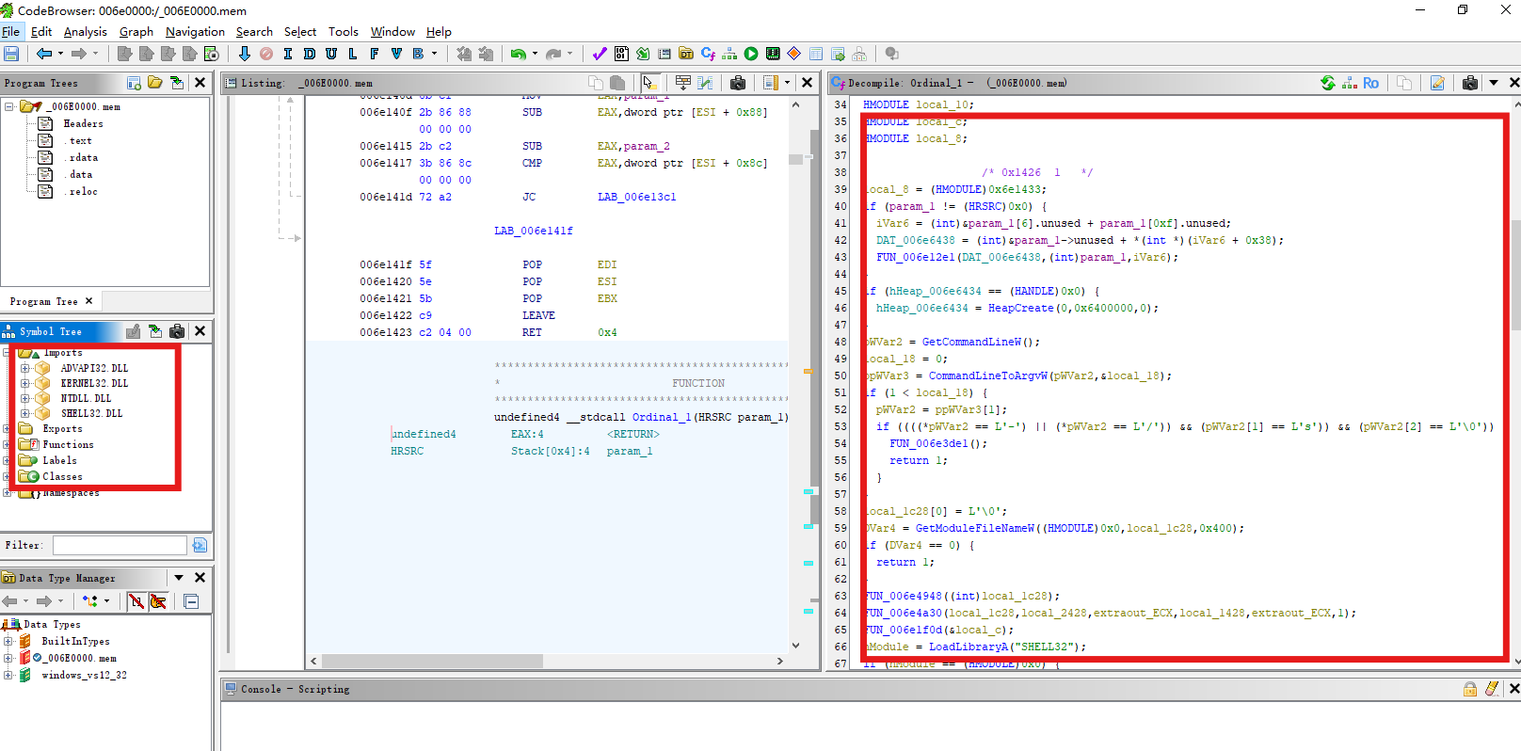Viewport: 1521px width, 751px height.
Task: Toggle the N filter in Data Type Manager
Action: [136, 601]
